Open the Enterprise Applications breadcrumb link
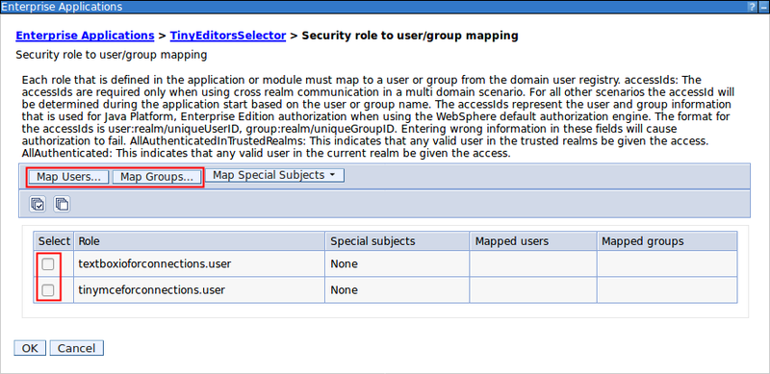This screenshot has width=770, height=374. click(85, 36)
